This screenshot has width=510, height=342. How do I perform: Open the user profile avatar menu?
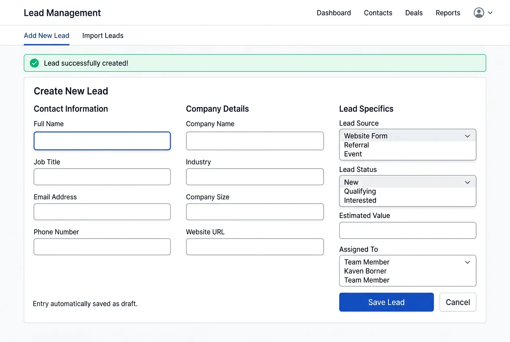tap(479, 13)
